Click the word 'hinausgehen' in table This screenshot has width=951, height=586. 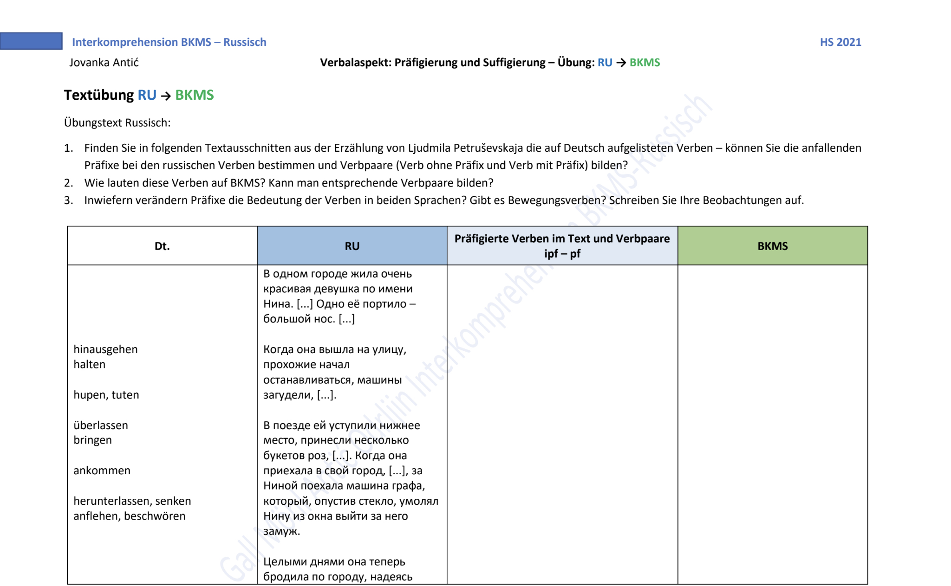point(105,349)
